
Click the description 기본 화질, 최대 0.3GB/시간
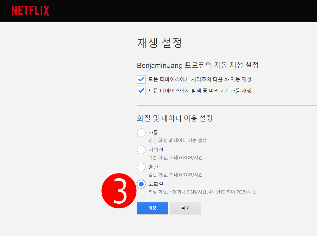coord(176,158)
